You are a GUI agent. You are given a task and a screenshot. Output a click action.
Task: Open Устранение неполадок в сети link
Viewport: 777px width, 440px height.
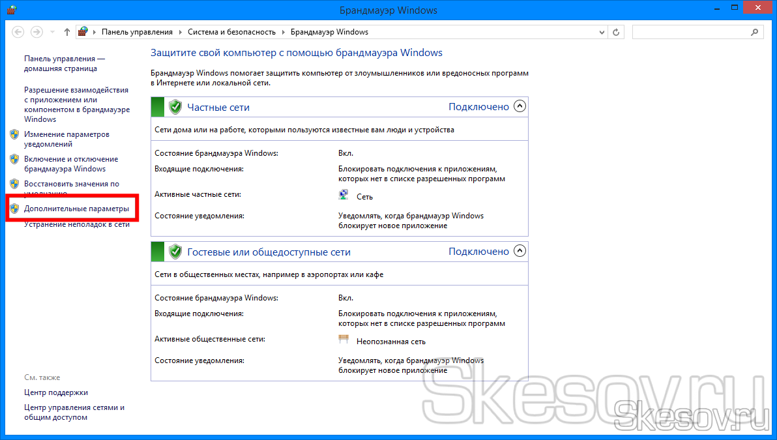pos(77,224)
